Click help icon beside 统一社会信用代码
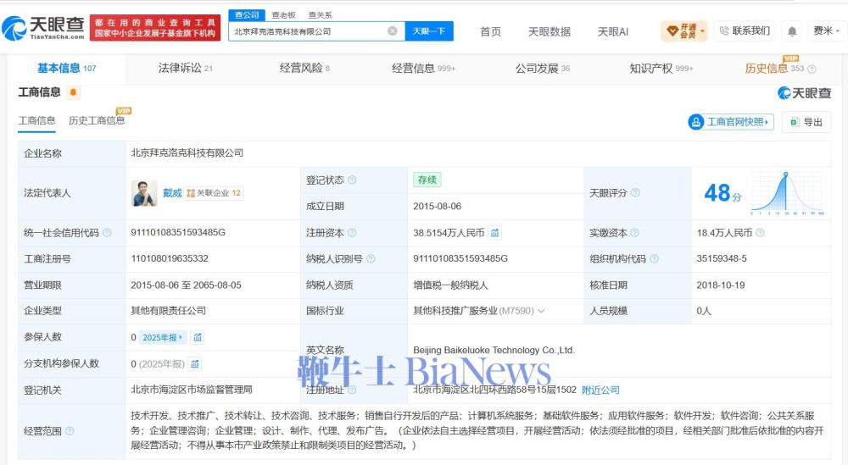The image size is (848, 465). [x=107, y=233]
